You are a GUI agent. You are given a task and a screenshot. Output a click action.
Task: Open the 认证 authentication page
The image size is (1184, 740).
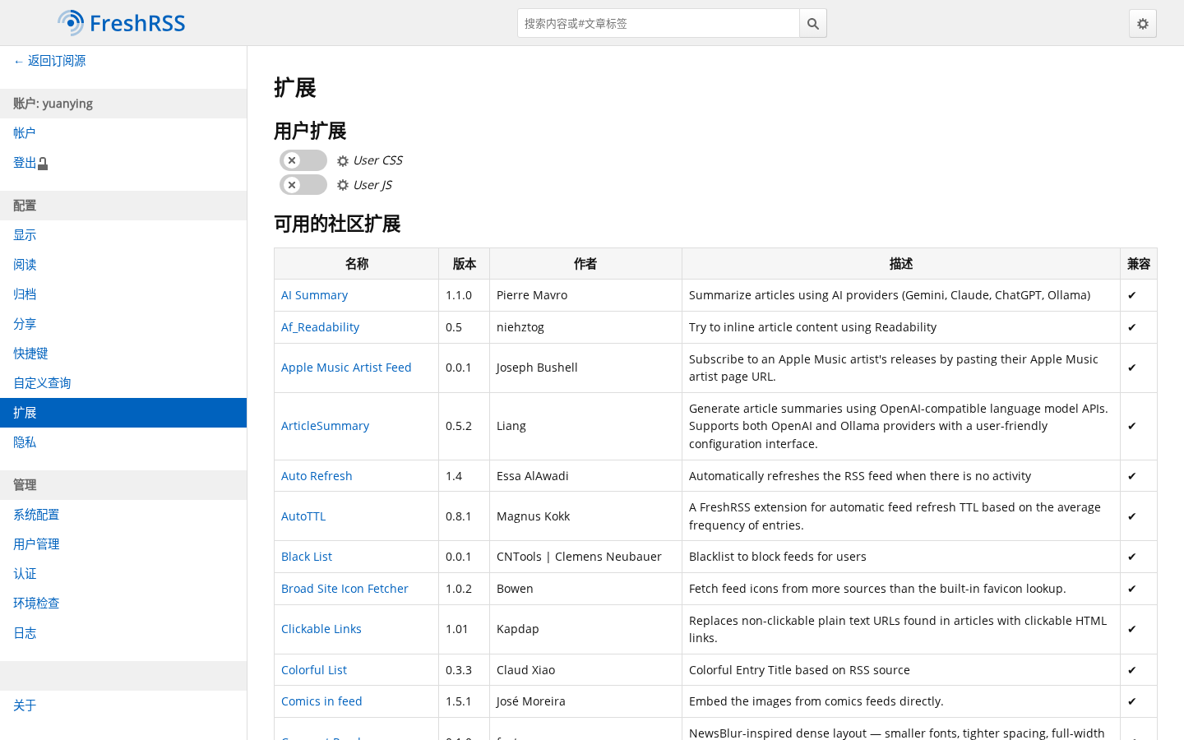click(x=123, y=574)
